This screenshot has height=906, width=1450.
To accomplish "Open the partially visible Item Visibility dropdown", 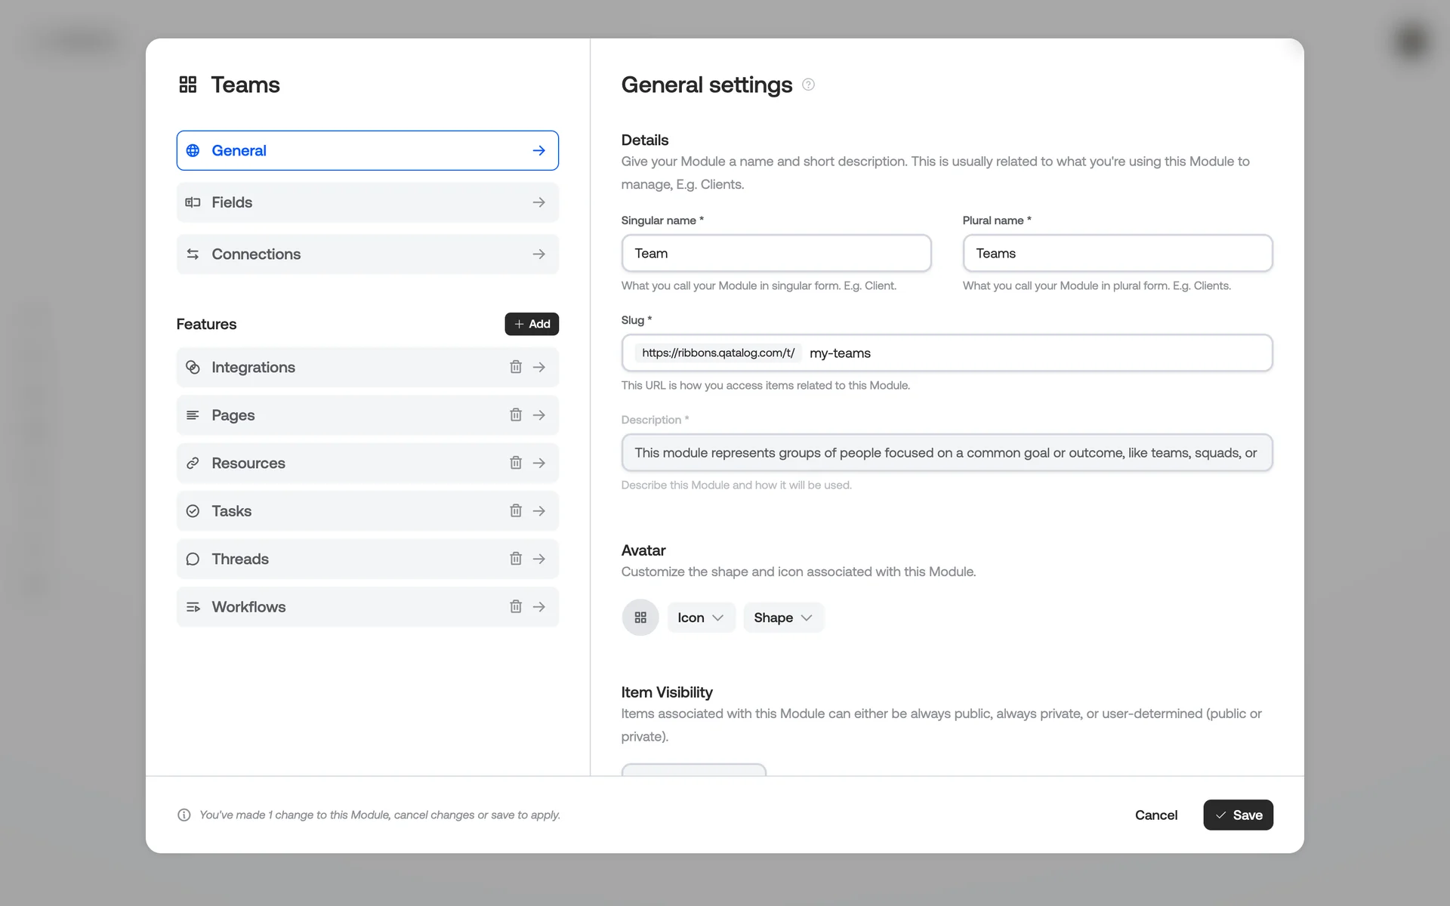I will [693, 769].
